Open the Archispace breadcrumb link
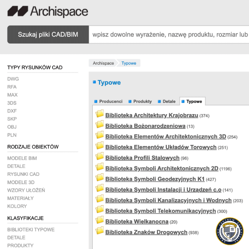The image size is (249, 249). (103, 63)
